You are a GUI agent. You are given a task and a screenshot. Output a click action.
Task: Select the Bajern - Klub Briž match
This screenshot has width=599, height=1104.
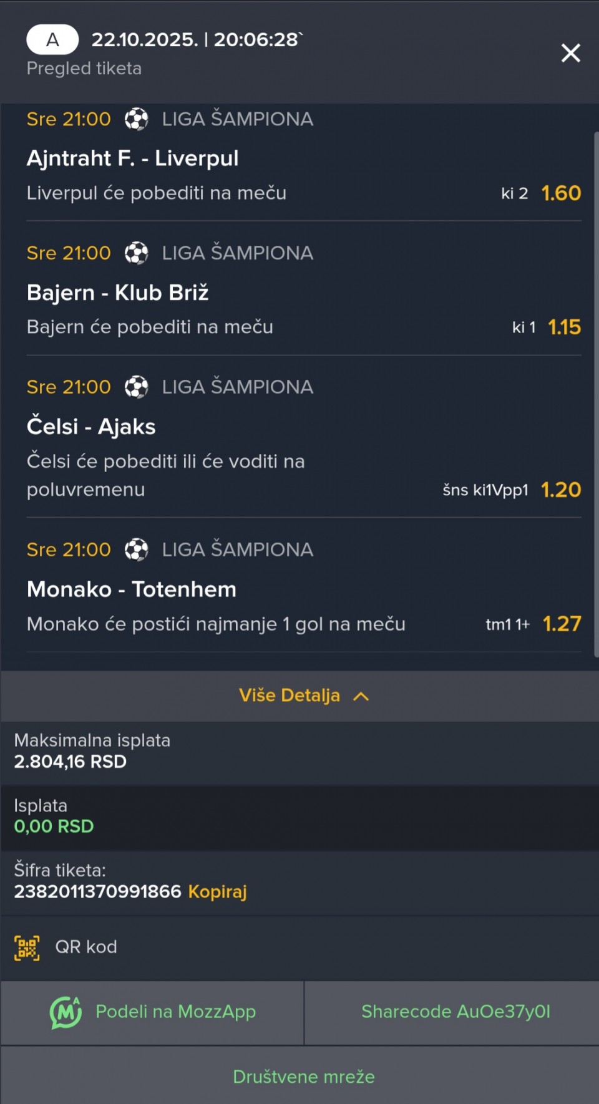(x=117, y=293)
